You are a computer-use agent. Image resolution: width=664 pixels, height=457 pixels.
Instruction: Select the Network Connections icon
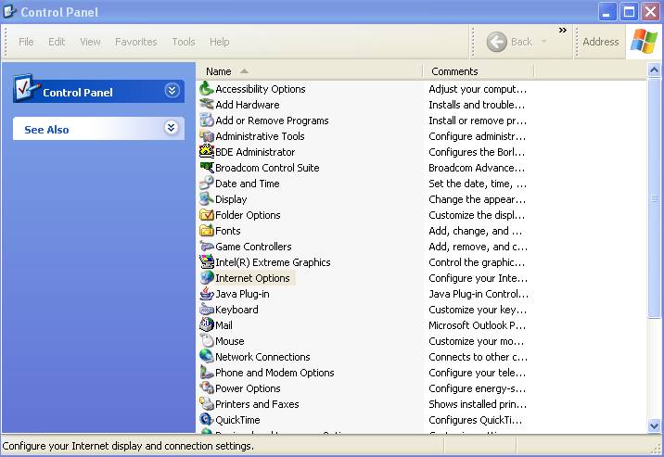click(206, 357)
